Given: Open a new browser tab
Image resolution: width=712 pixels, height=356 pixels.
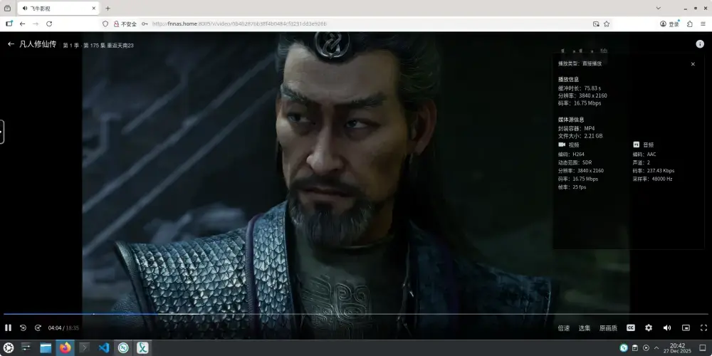Looking at the screenshot, I should coord(108,9).
